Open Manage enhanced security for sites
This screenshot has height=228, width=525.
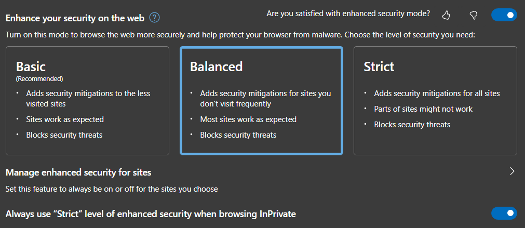pyautogui.click(x=261, y=180)
